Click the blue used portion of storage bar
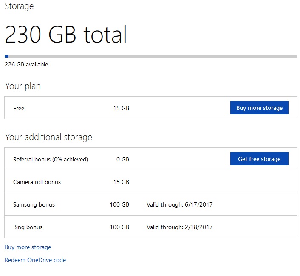The width and height of the screenshot is (300, 276). coord(6,56)
